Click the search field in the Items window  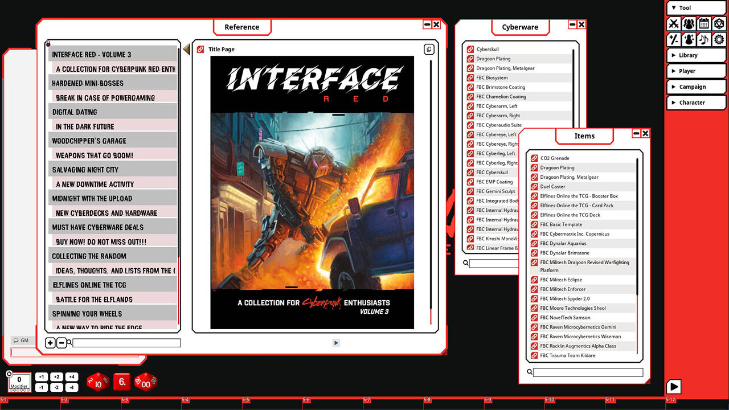(x=587, y=372)
